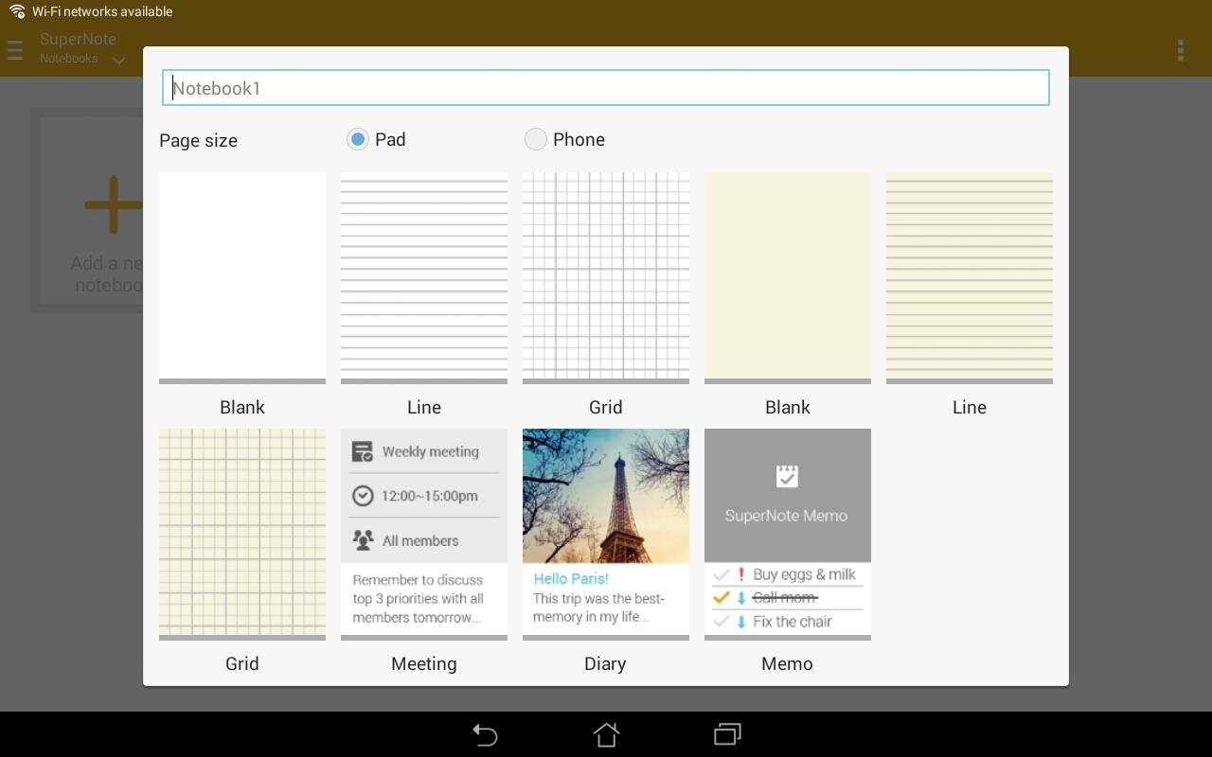Select the Diary template with Eiffel Tower
Screen dimensions: 1212x757
tap(606, 534)
